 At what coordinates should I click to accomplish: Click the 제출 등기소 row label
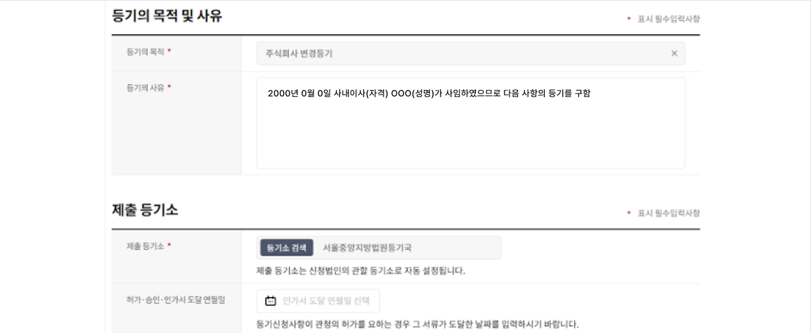click(145, 246)
